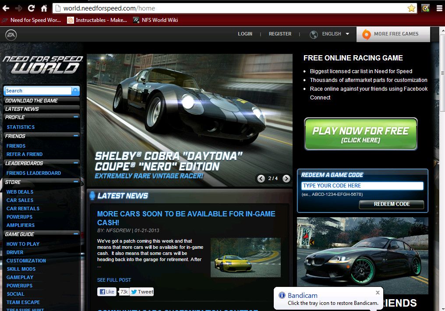445x311 pixels.
Task: Click the yellow Lamborghini news thumbnail
Action: click(245, 258)
